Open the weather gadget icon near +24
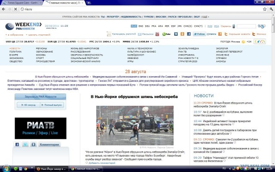The image size is (275, 172). [260, 42]
